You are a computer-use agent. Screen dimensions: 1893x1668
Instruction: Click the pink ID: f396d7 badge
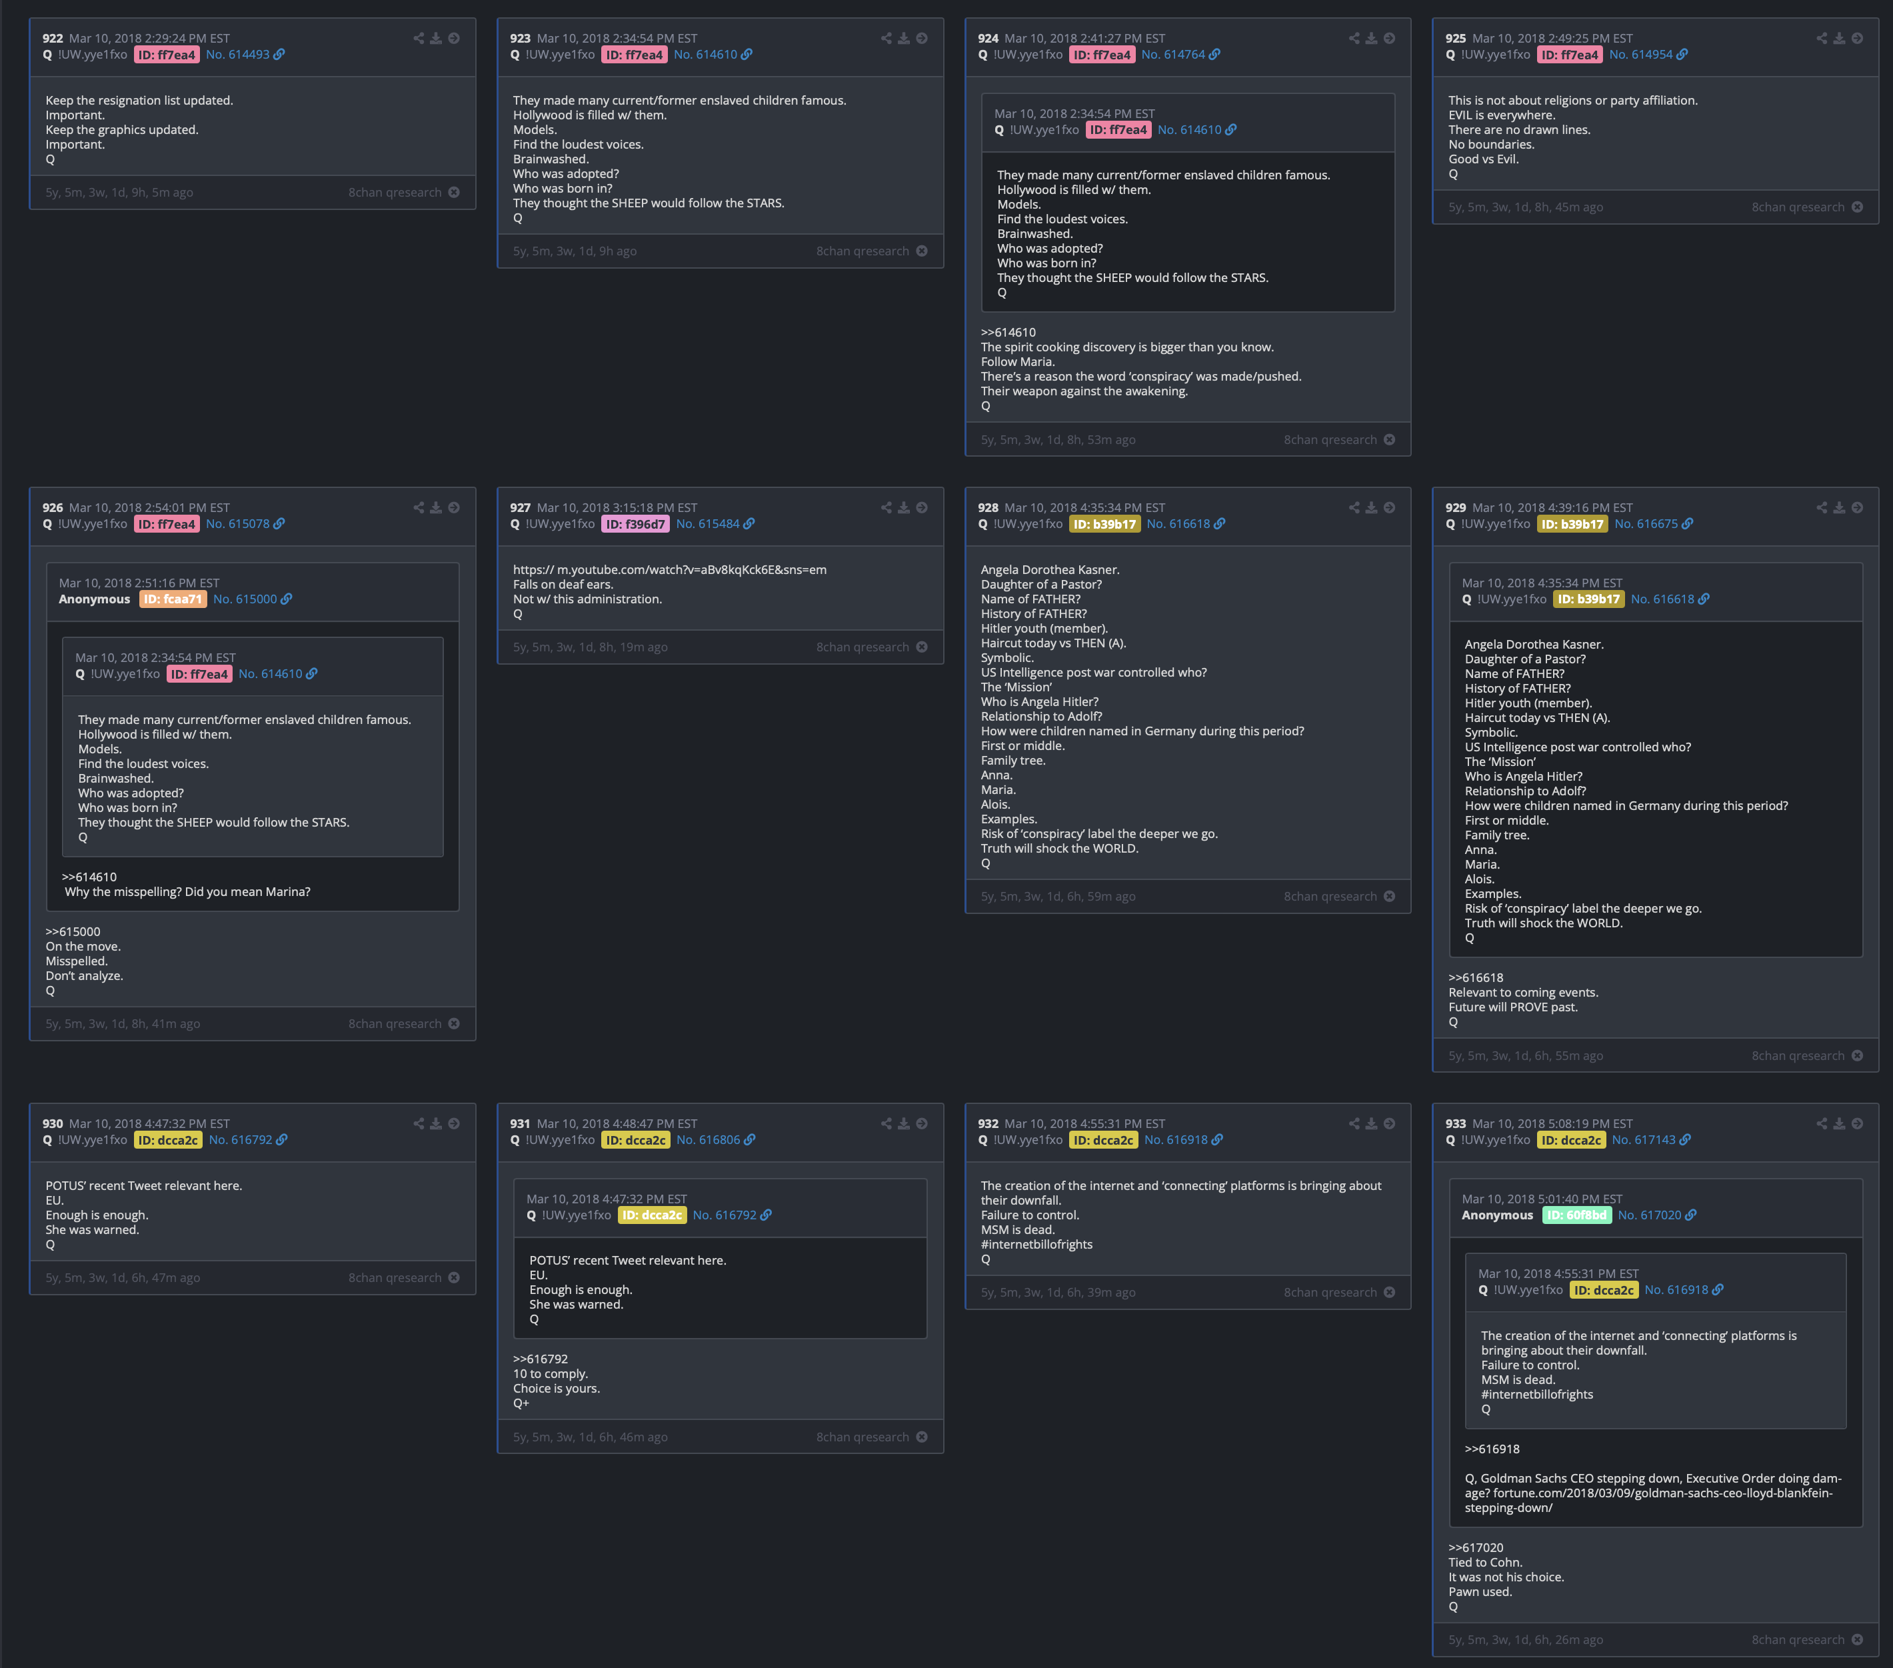pyautogui.click(x=635, y=524)
